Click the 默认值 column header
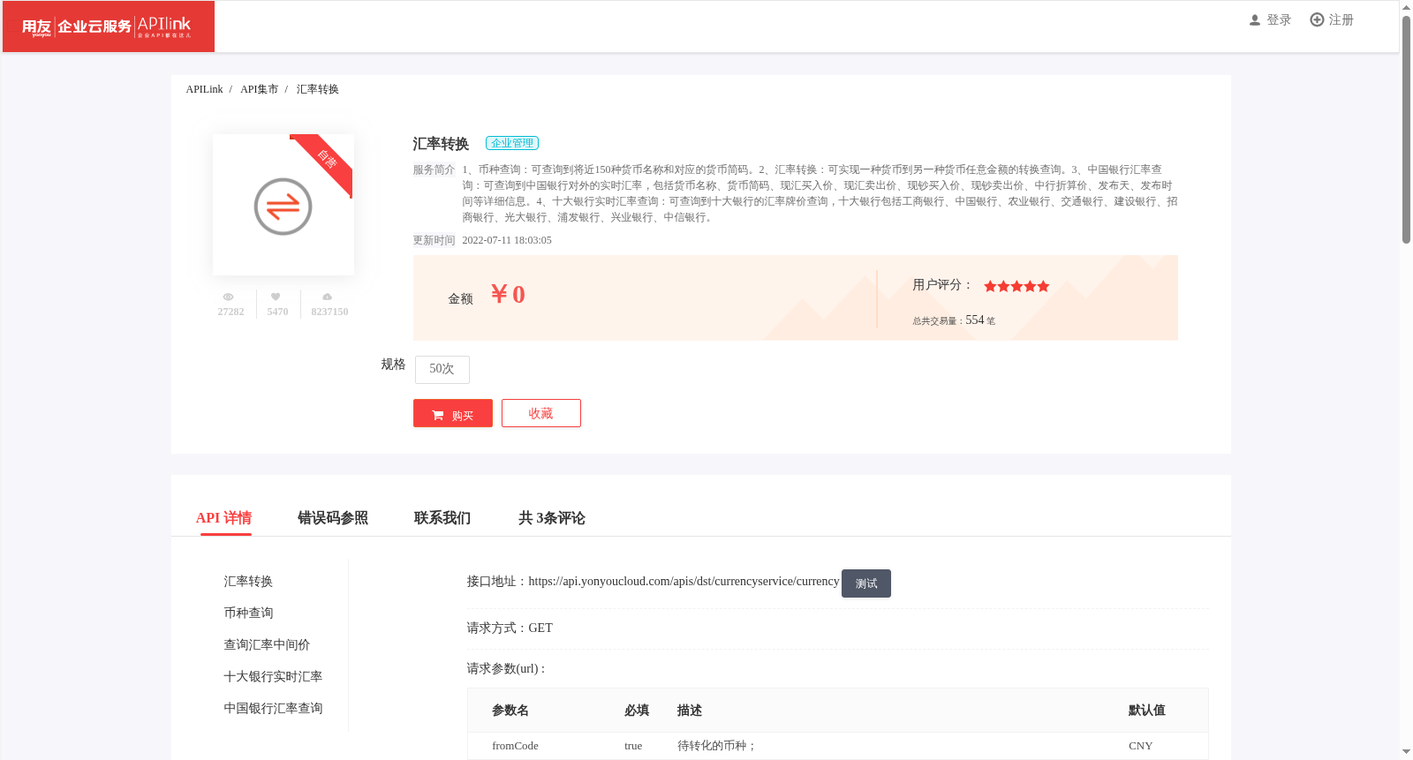 tap(1146, 711)
